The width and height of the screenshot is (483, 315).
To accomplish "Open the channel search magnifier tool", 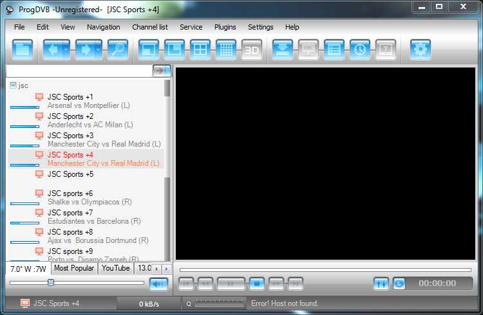I will point(118,50).
